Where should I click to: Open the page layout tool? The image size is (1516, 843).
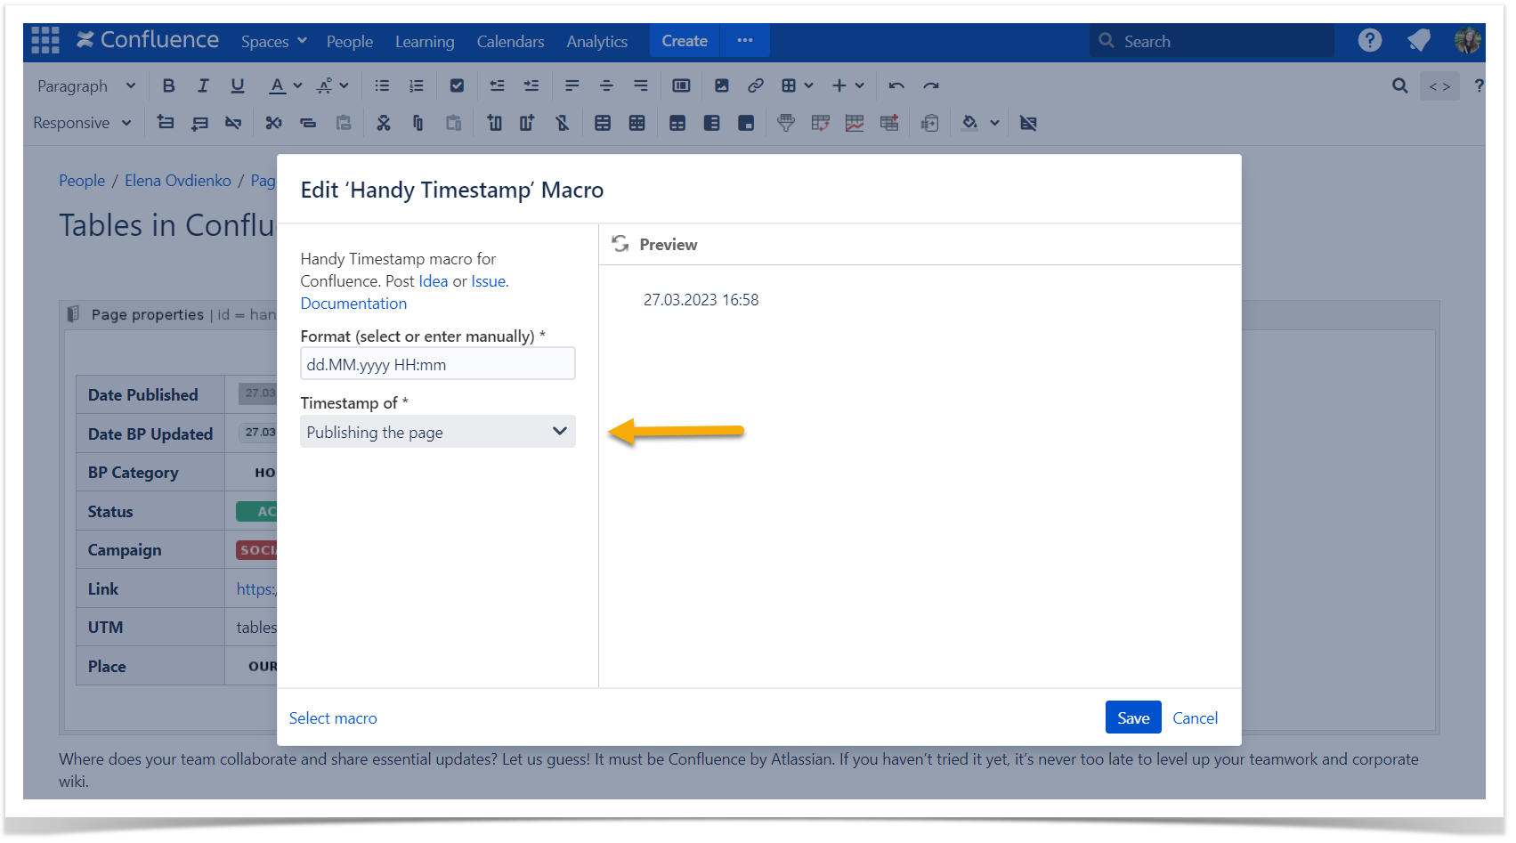tap(681, 85)
